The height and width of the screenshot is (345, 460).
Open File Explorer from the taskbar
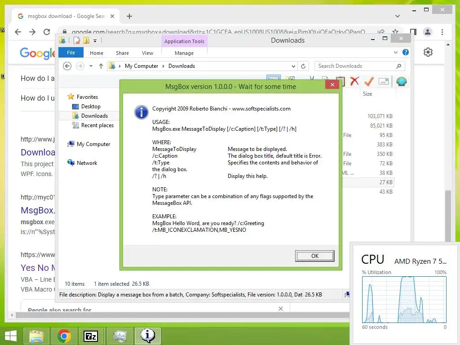point(36,336)
